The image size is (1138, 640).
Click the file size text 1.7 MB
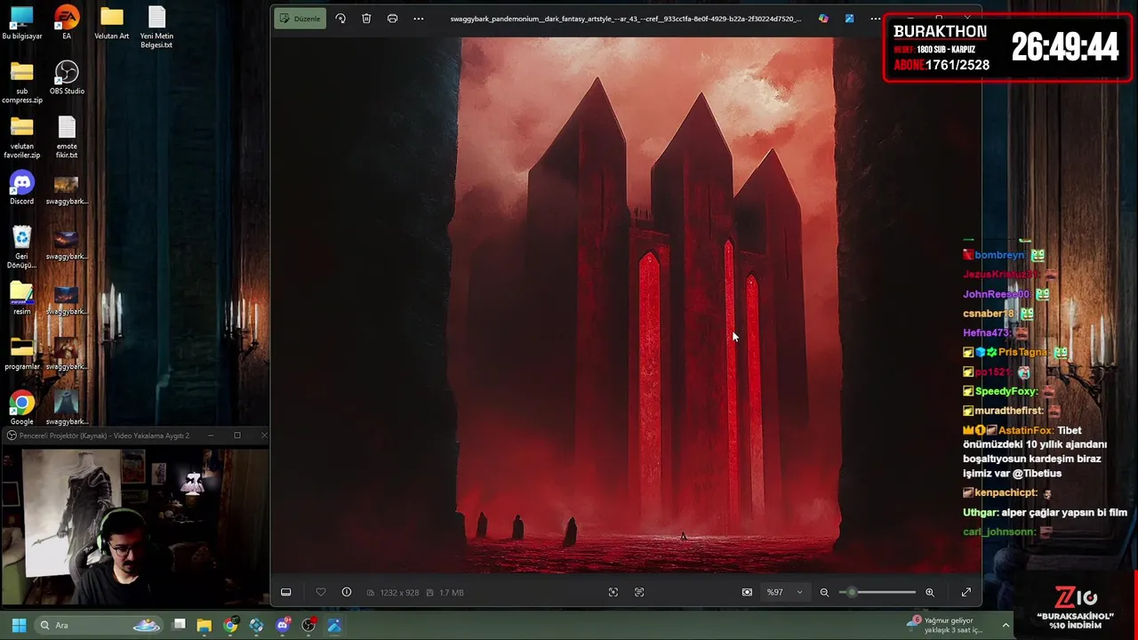(452, 592)
